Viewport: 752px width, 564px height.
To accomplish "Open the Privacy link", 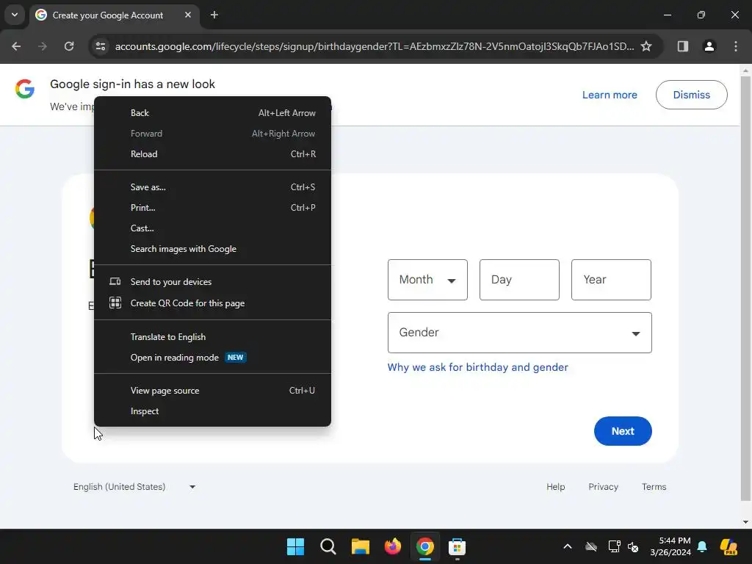I will coord(603,487).
